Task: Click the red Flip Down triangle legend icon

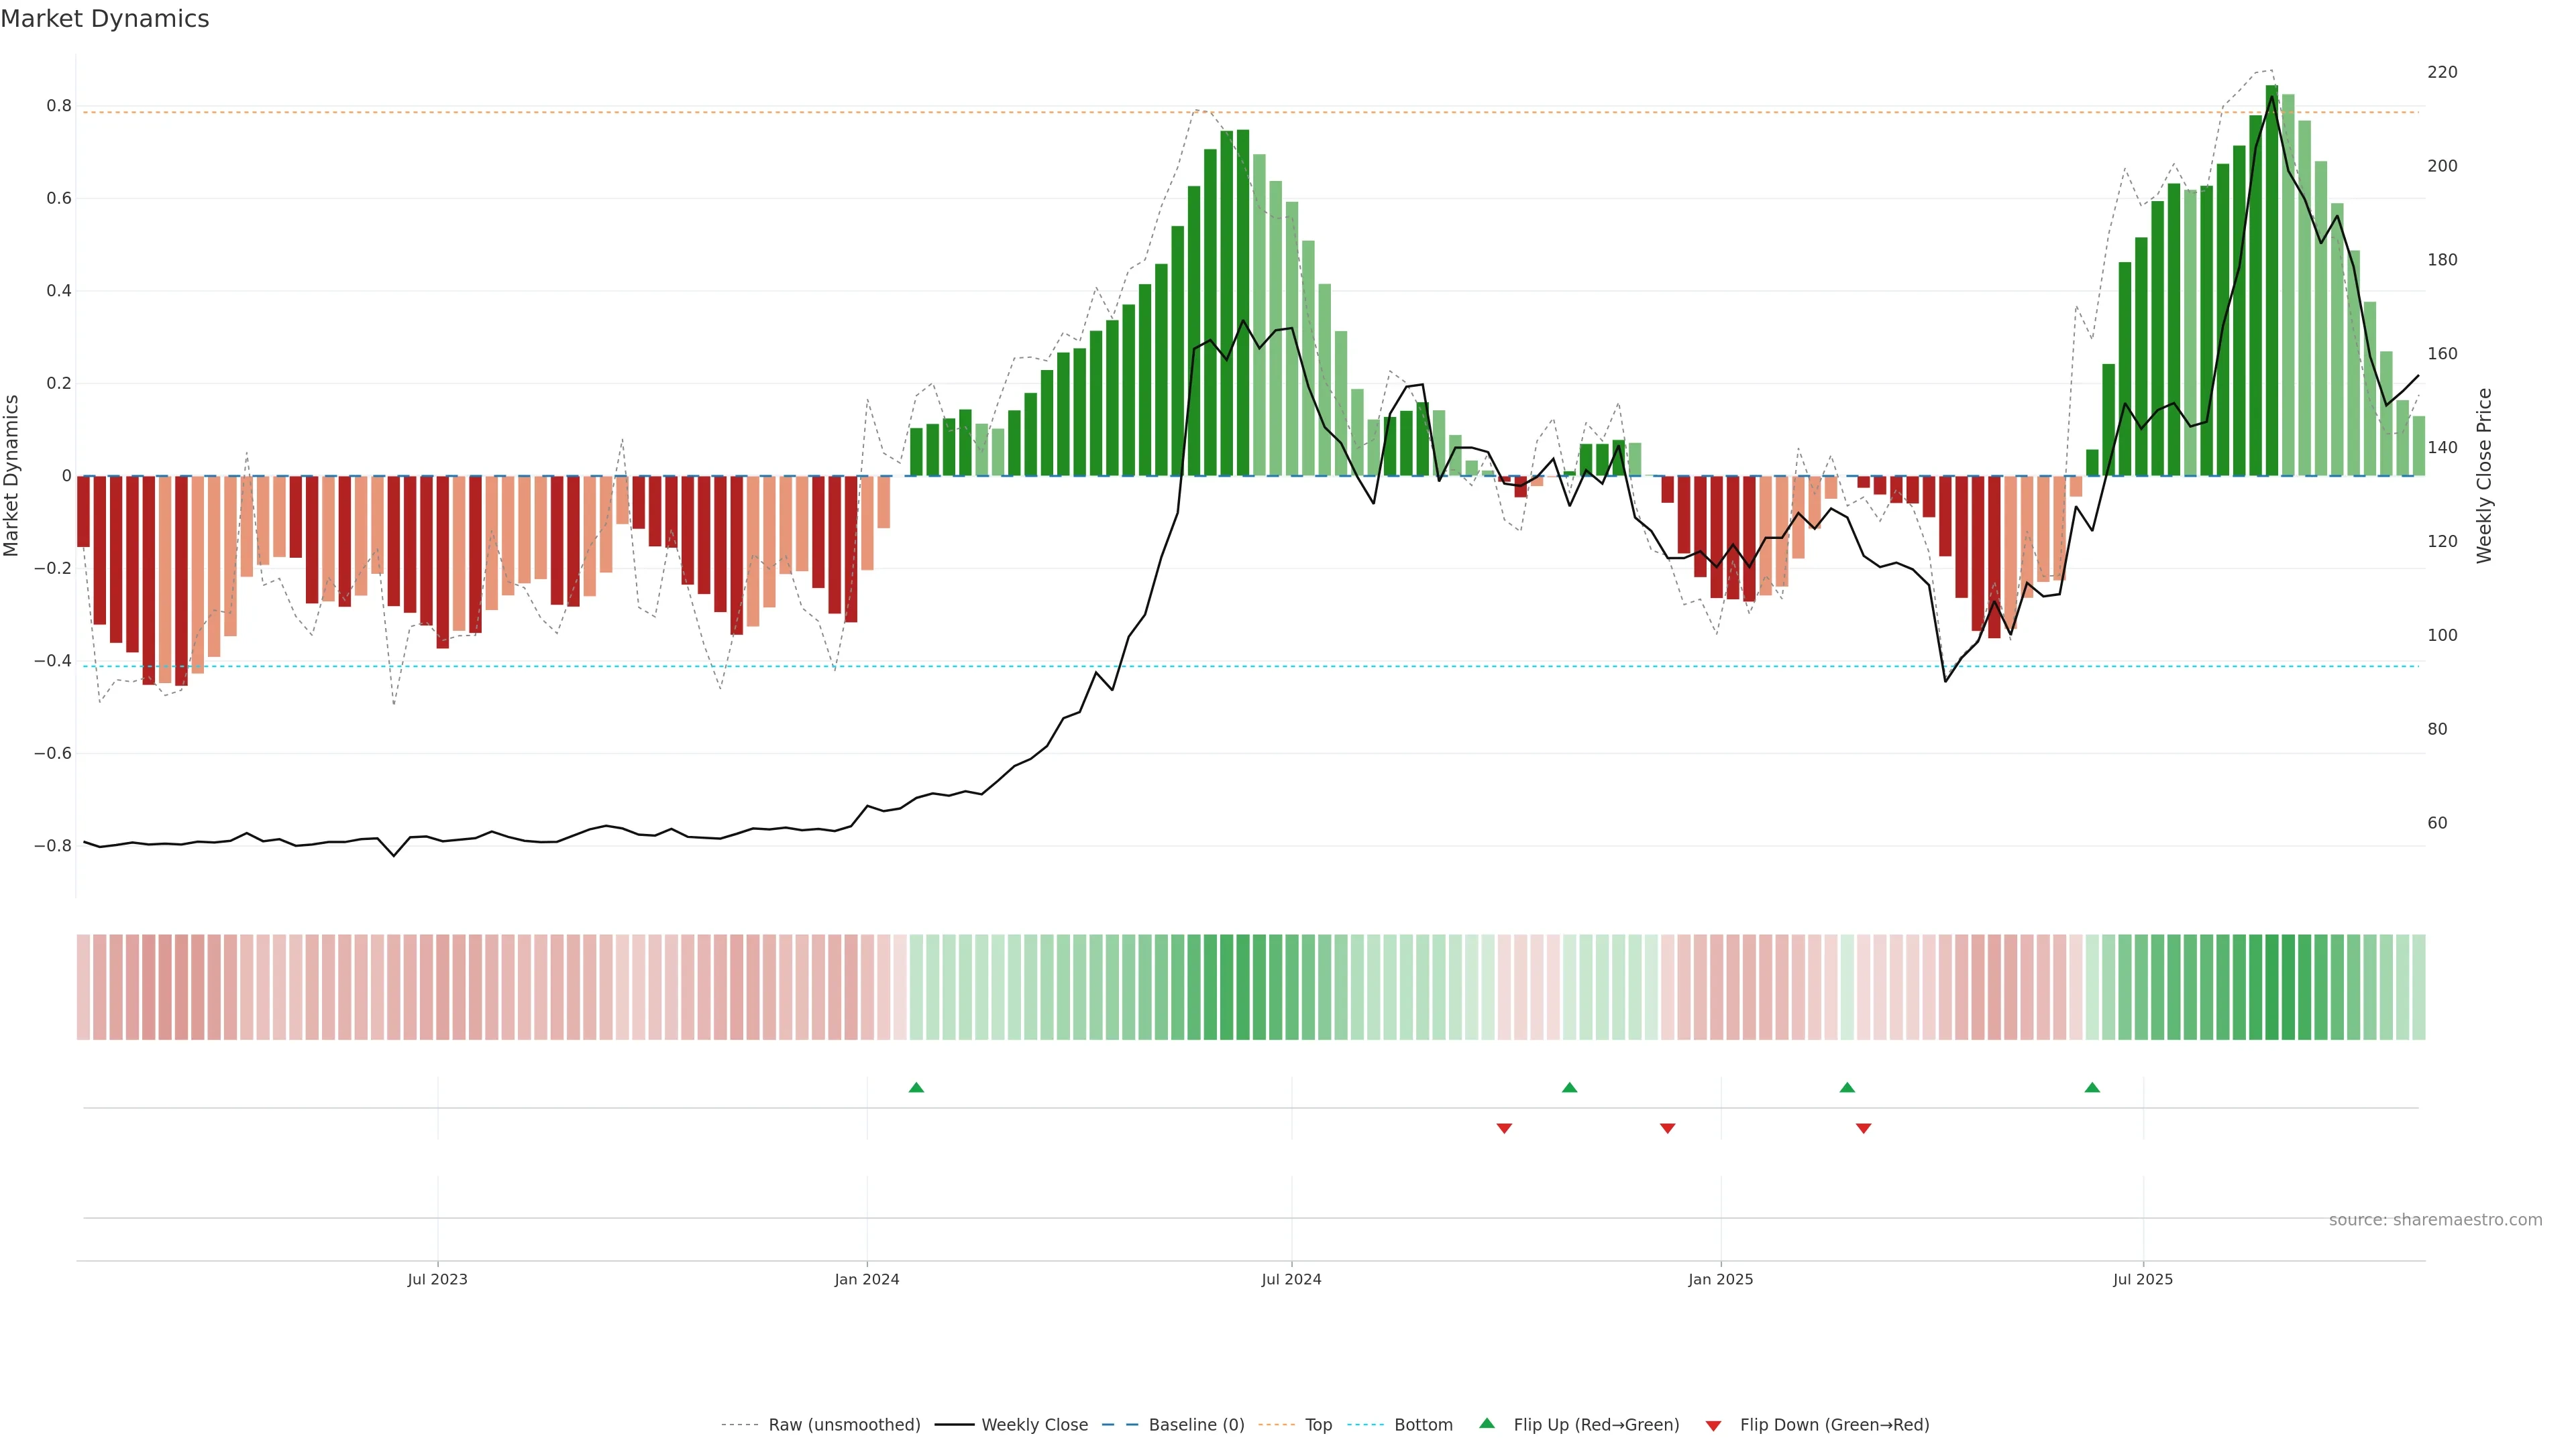Action: [x=1713, y=1425]
